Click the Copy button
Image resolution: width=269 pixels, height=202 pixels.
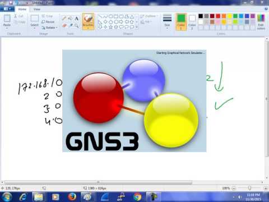(20, 22)
